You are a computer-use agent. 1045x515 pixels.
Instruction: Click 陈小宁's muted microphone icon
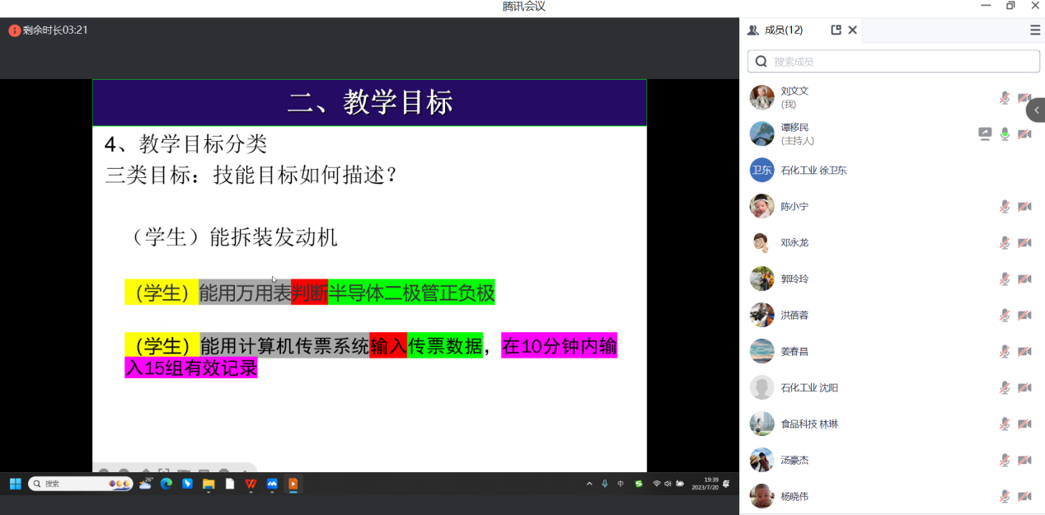[1005, 207]
